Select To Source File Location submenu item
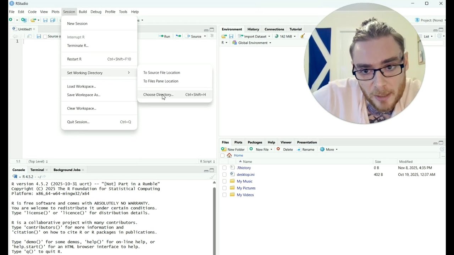 click(x=175, y=73)
